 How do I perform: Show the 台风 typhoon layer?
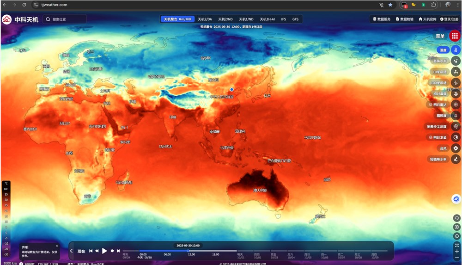[456, 148]
